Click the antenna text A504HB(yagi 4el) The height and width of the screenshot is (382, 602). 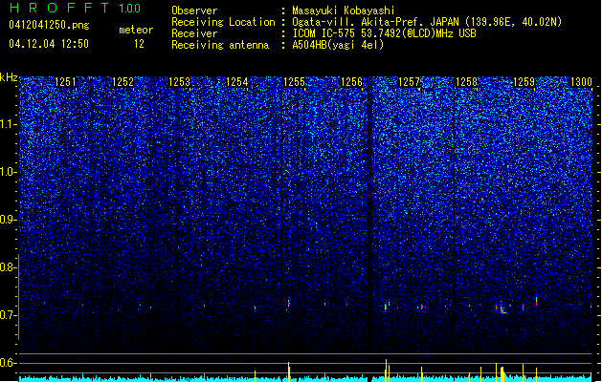(x=338, y=45)
